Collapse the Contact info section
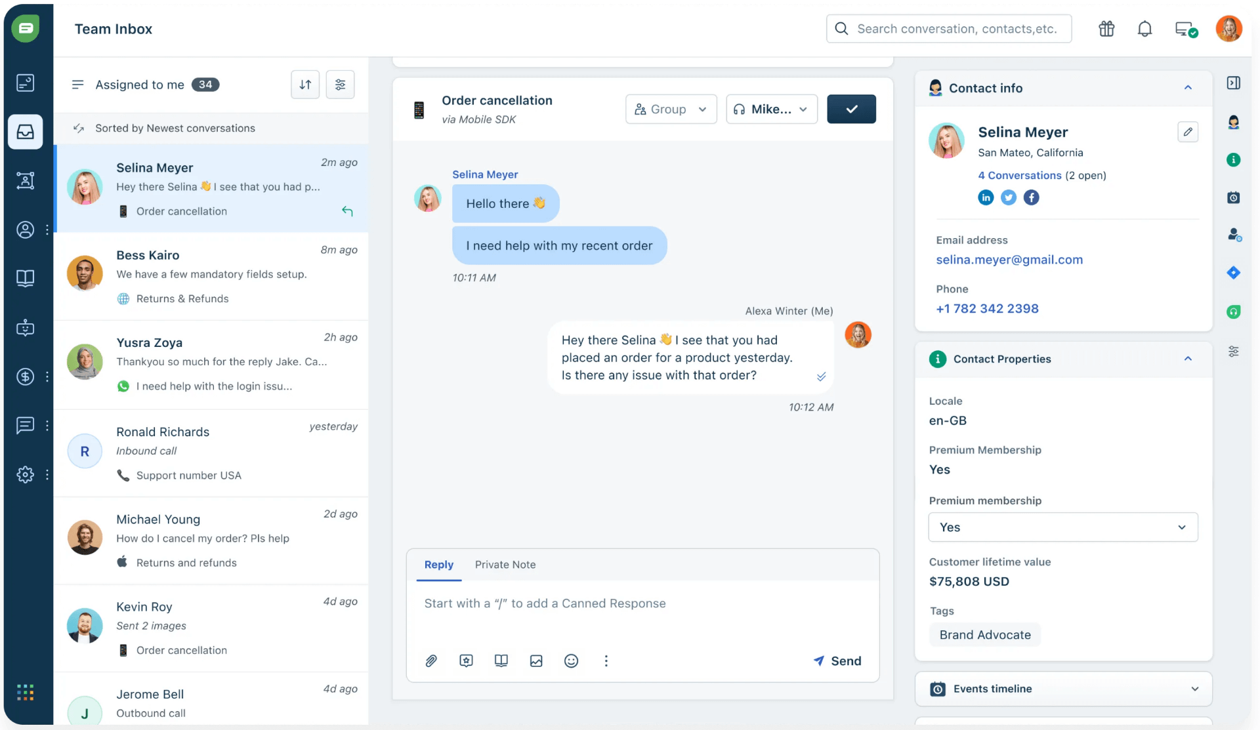Viewport: 1260px width, 730px height. point(1188,88)
